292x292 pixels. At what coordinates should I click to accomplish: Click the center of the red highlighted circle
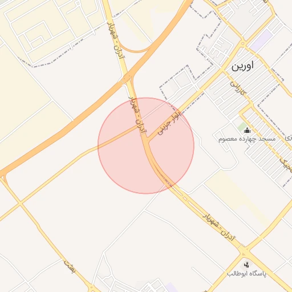[x=146, y=145]
